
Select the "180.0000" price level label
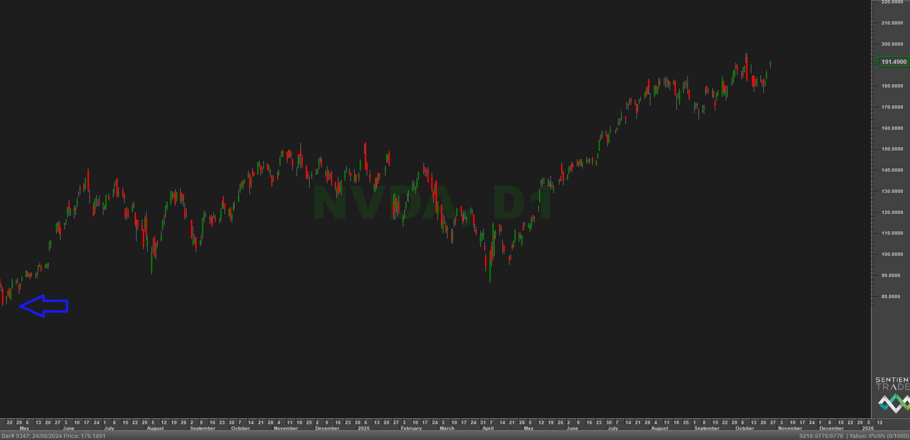[892, 86]
